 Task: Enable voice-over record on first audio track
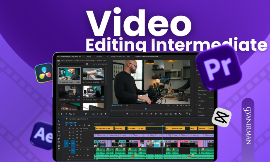[88, 150]
